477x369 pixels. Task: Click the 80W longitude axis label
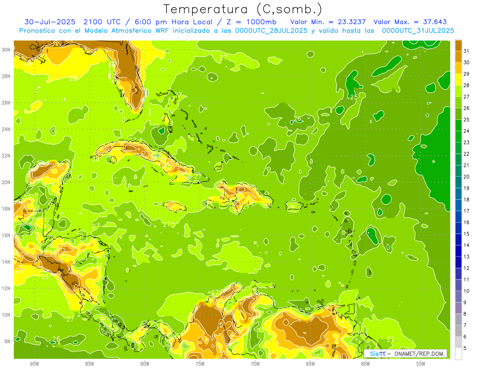click(145, 364)
